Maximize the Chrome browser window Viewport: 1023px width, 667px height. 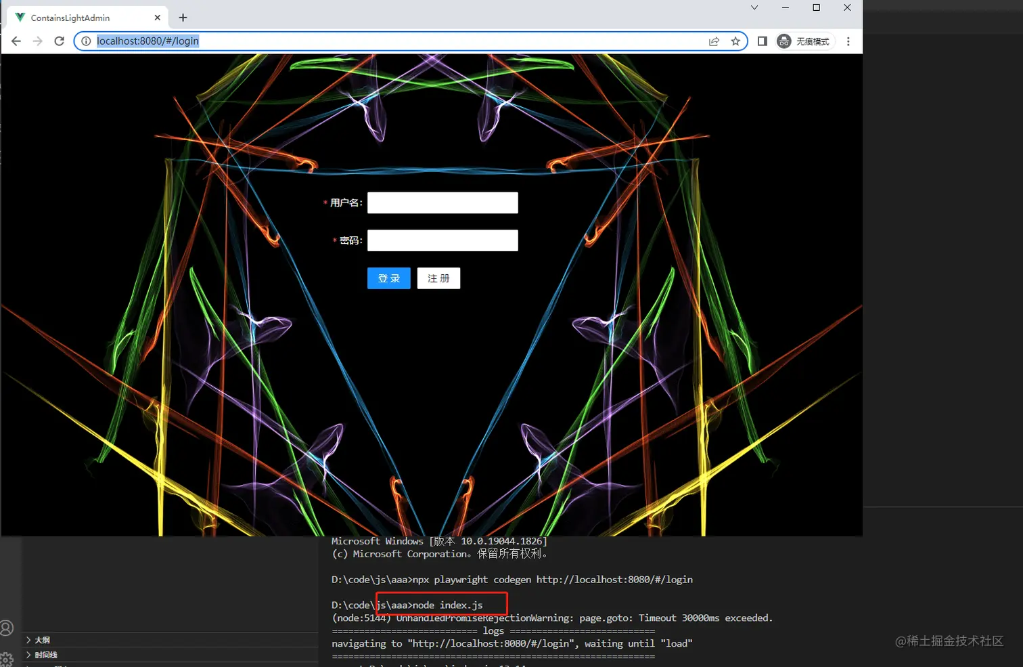[x=817, y=7]
